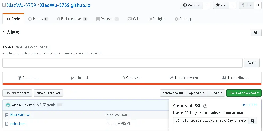Image resolution: width=263 pixels, height=131 pixels.
Task: Click the forks count next to Fork
Action: point(258,5)
